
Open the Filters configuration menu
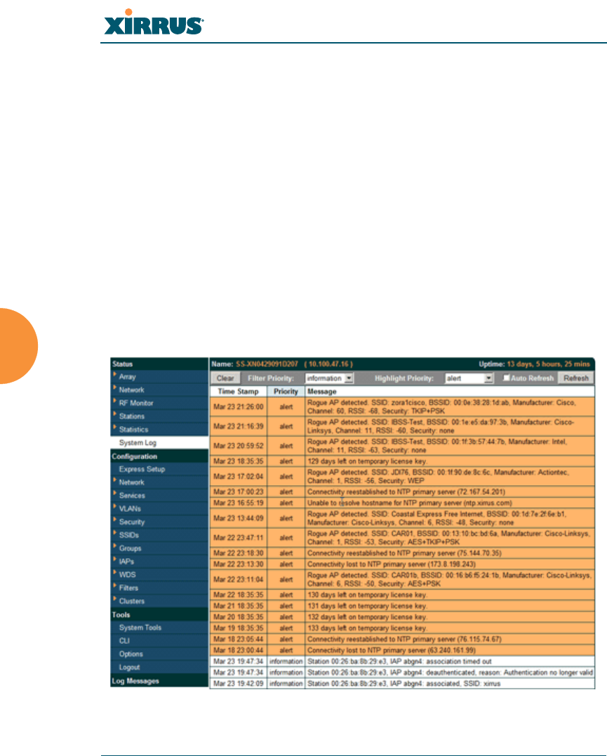pyautogui.click(x=128, y=588)
